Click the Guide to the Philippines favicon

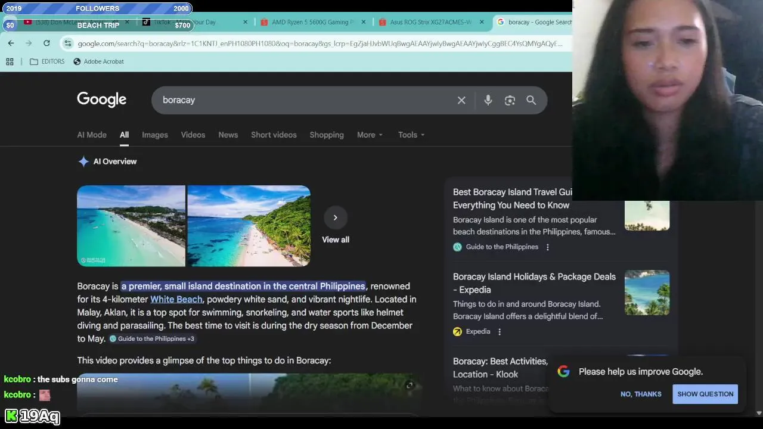(457, 247)
